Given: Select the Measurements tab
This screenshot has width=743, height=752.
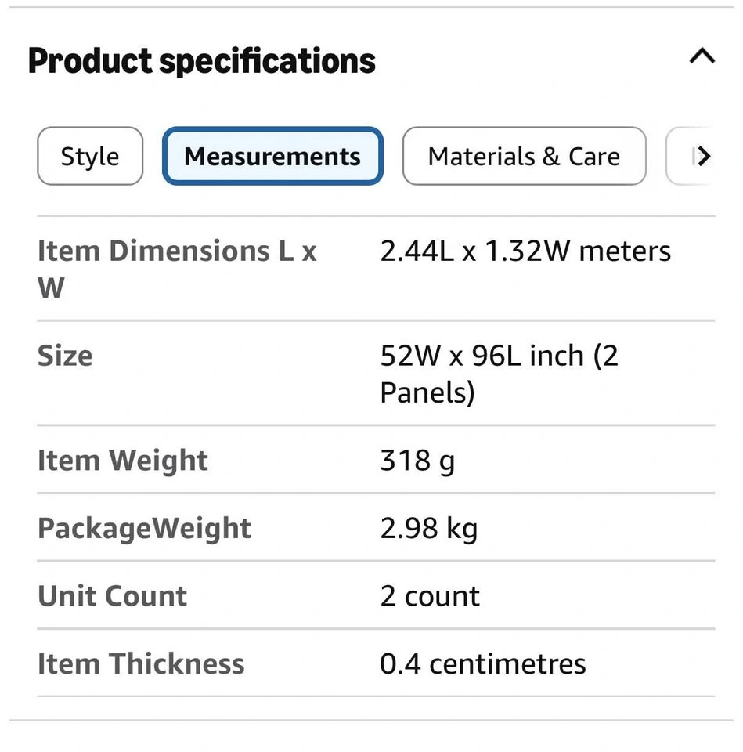Looking at the screenshot, I should click(x=272, y=156).
